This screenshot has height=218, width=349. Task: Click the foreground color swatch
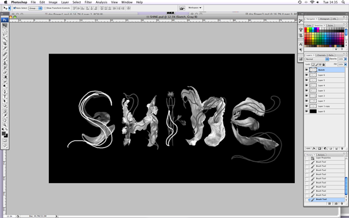pyautogui.click(x=4, y=134)
